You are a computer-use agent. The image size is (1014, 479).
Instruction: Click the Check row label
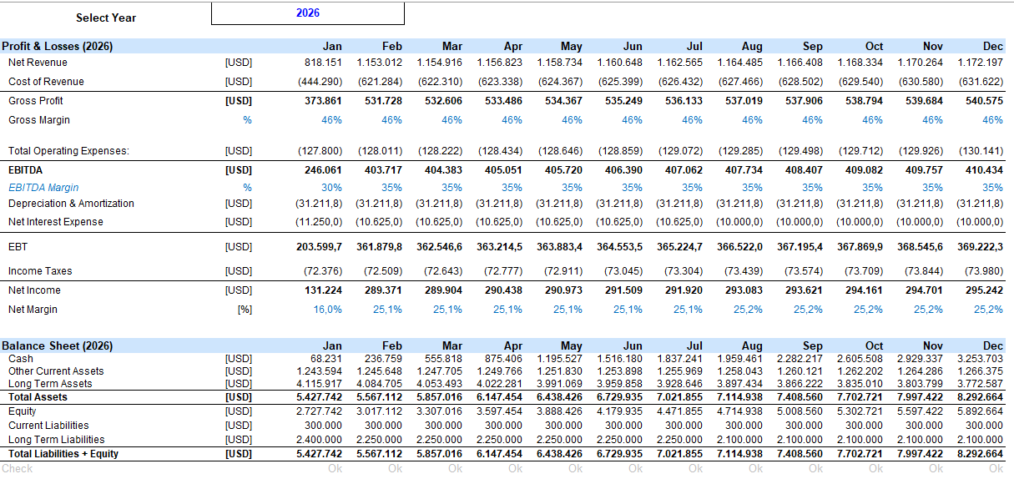pos(17,469)
